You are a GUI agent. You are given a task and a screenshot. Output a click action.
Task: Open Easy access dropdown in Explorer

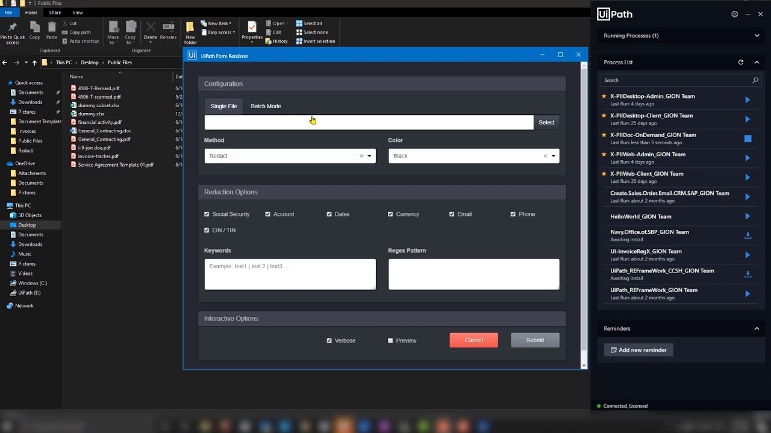point(218,32)
